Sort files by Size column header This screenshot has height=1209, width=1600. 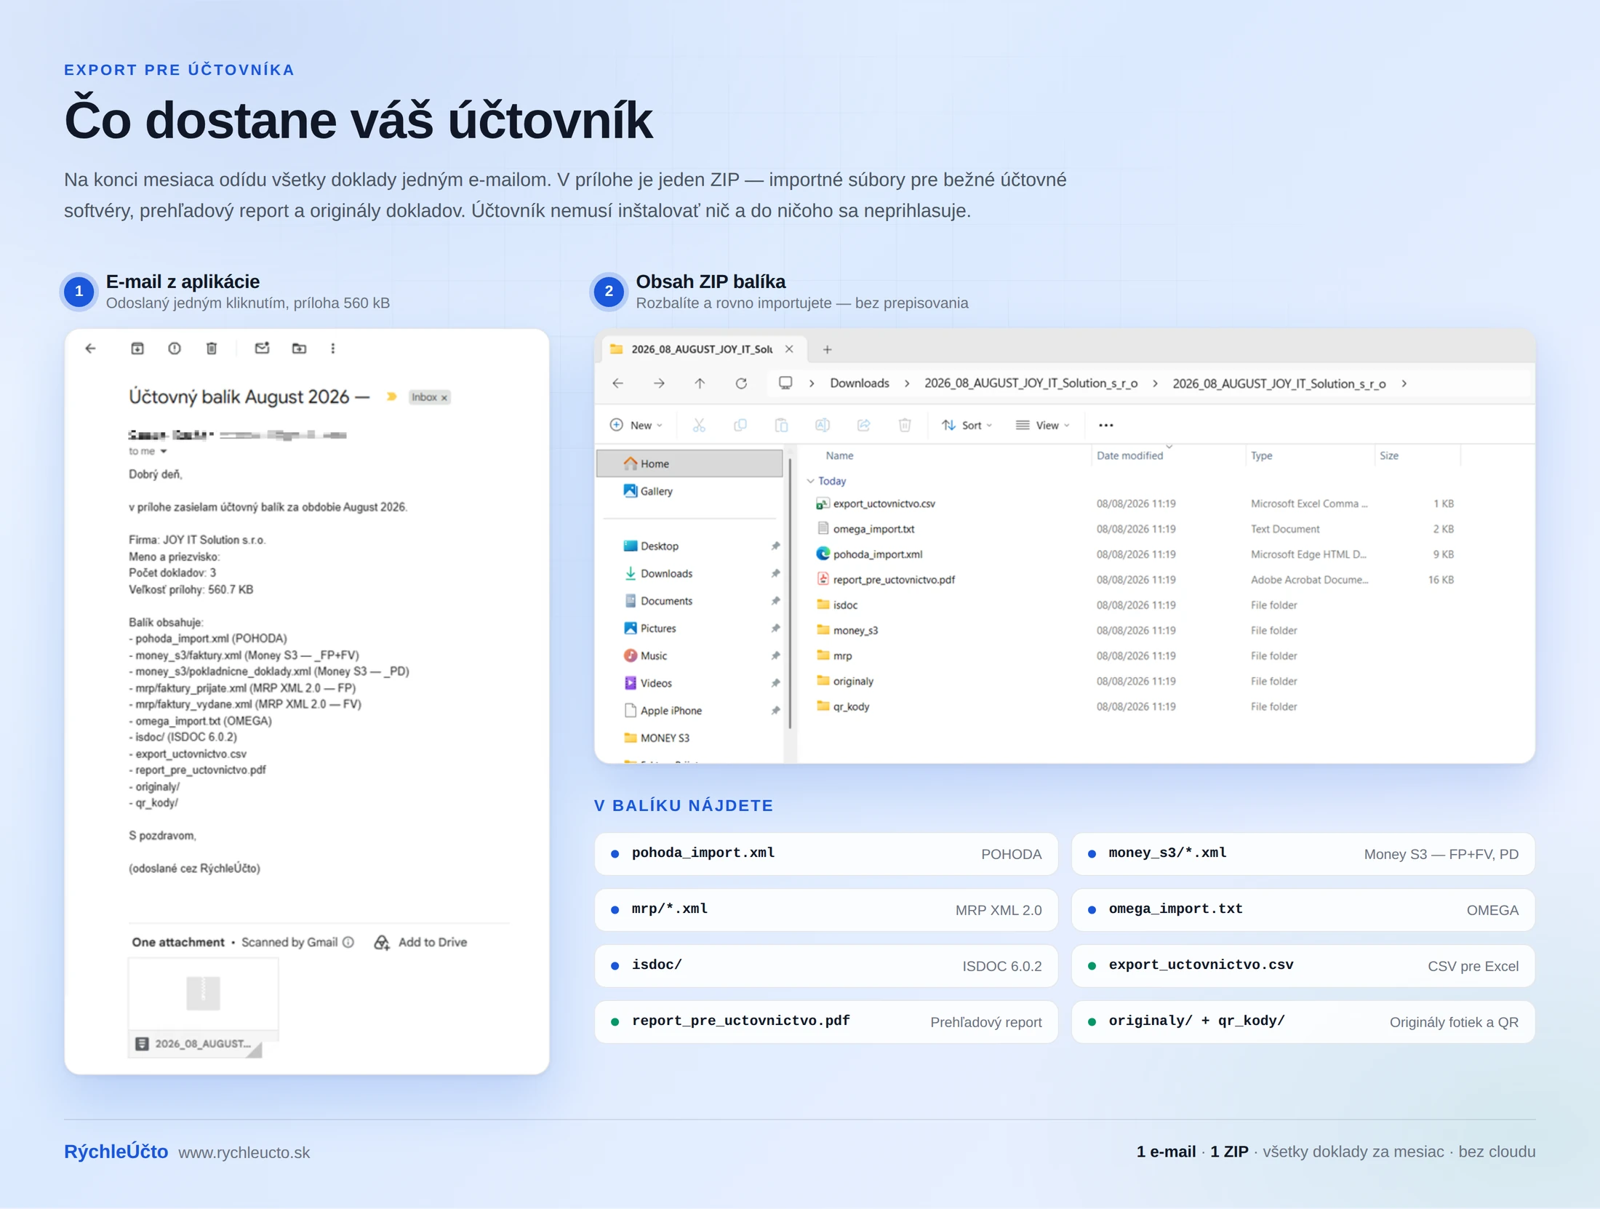coord(1389,455)
